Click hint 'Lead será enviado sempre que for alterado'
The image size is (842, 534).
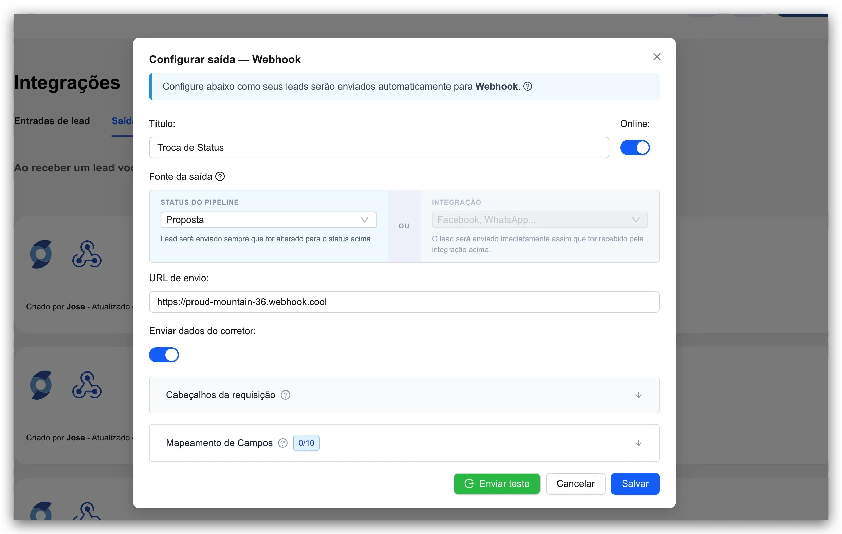pyautogui.click(x=266, y=239)
